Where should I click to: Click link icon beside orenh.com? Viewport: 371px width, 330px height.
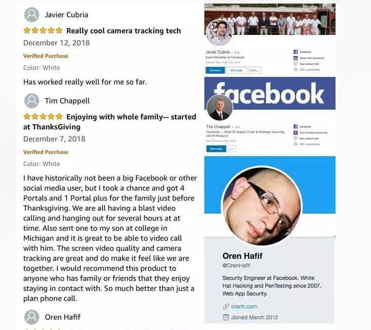point(226,307)
